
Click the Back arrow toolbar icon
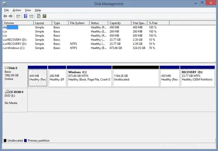(x=5, y=16)
